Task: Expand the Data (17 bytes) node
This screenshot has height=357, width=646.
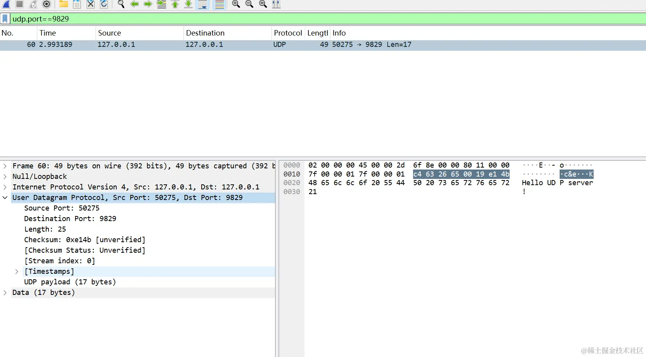Action: 5,293
